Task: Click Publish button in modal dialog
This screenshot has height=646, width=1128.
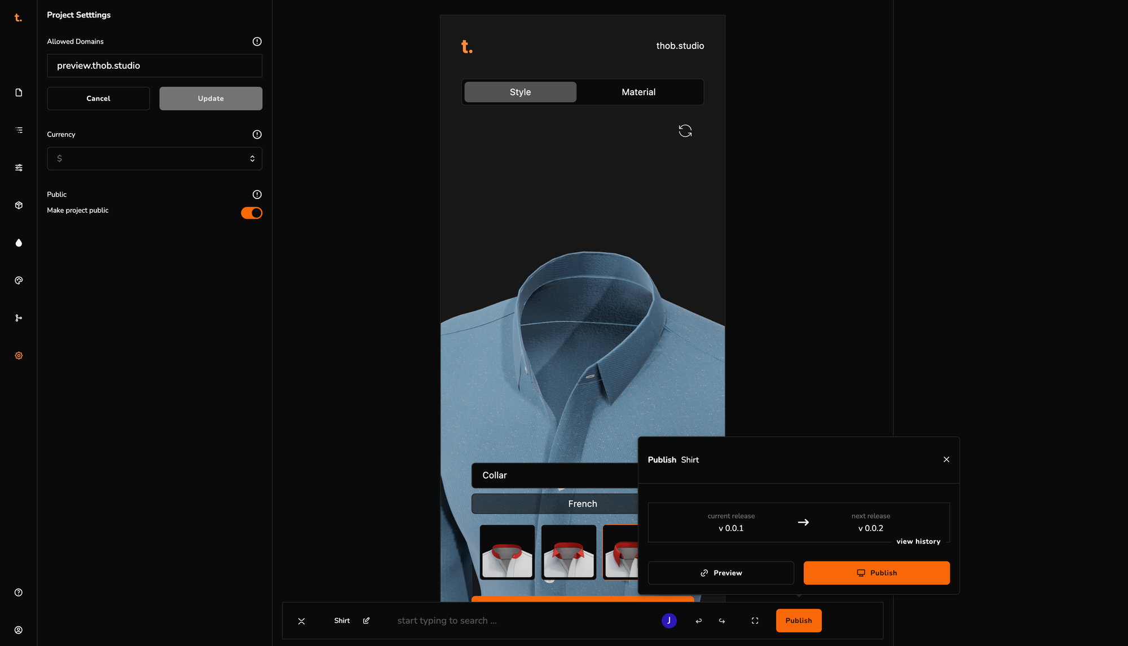Action: click(x=876, y=572)
